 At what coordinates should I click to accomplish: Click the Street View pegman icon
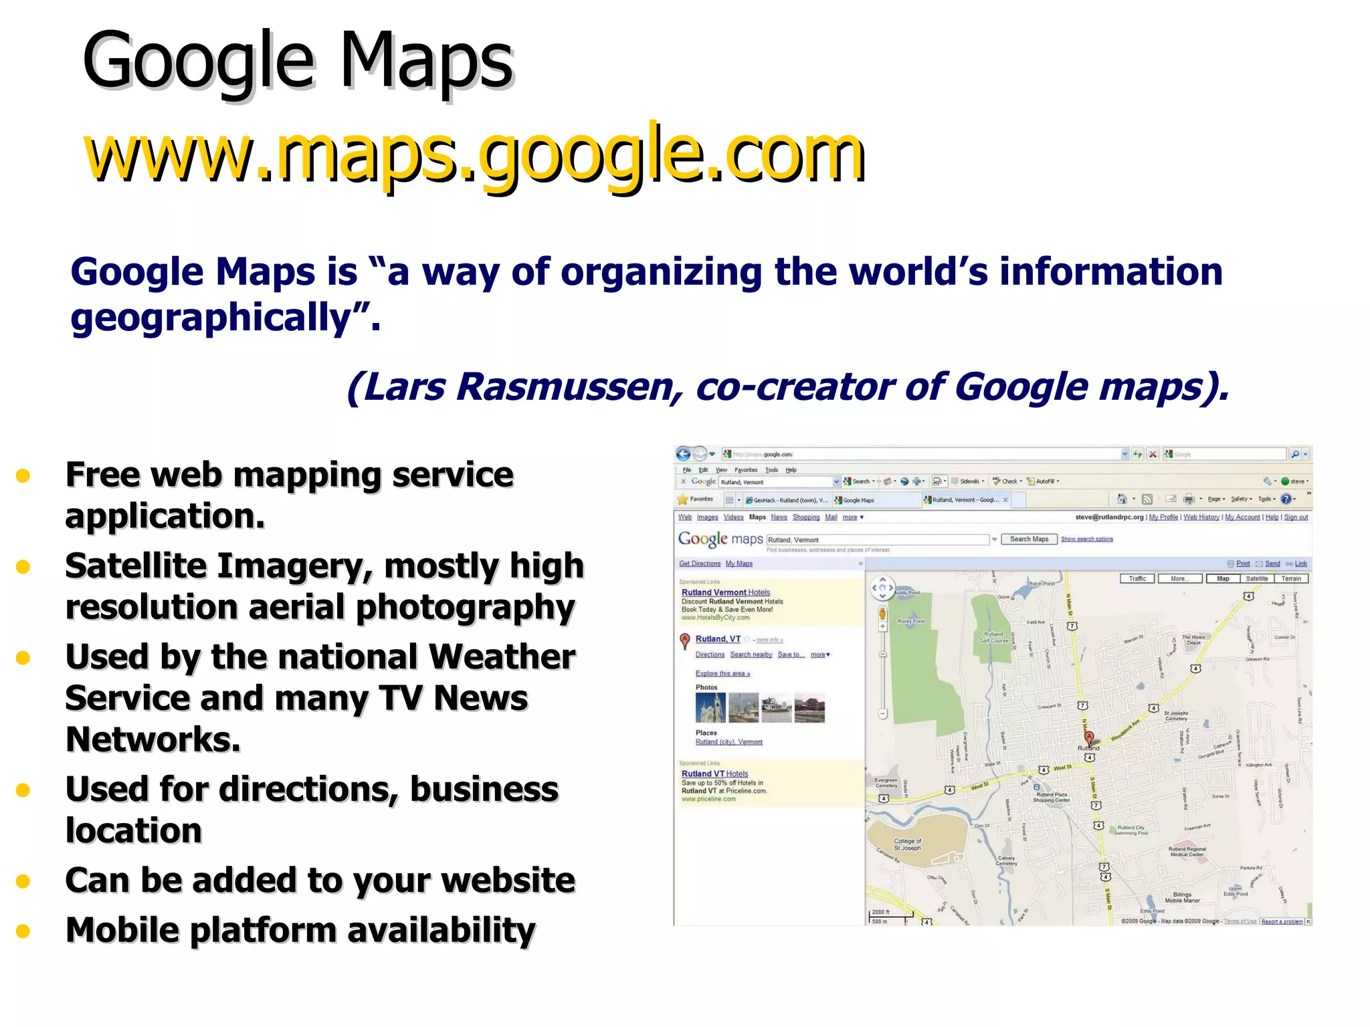(882, 612)
